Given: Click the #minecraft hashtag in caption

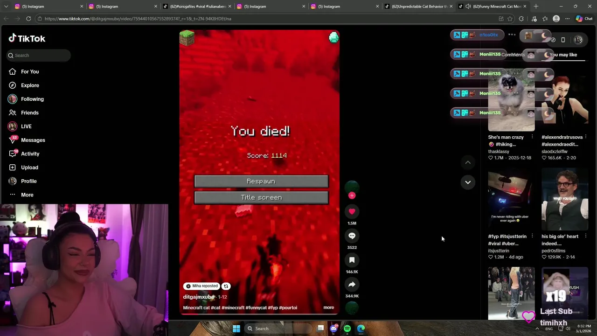Looking at the screenshot, I should pyautogui.click(x=233, y=308).
